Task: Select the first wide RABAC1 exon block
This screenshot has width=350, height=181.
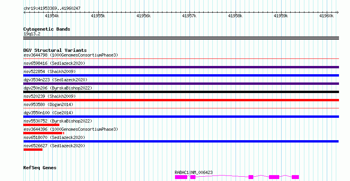Action: [181, 177]
